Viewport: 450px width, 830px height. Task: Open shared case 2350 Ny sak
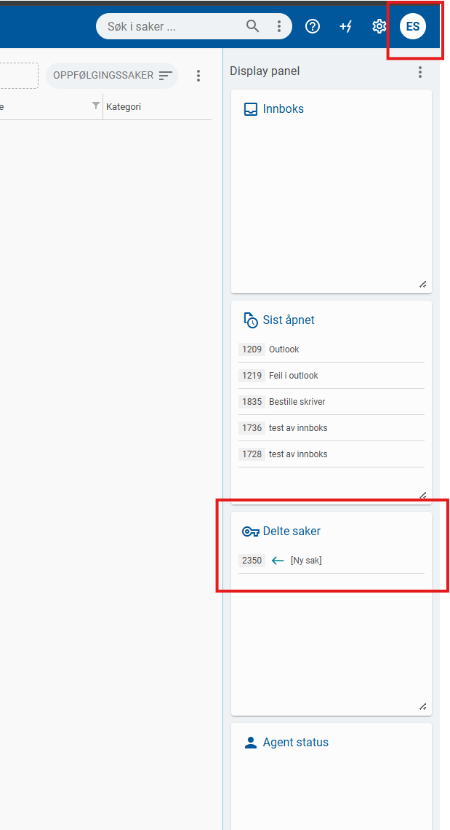pos(305,561)
